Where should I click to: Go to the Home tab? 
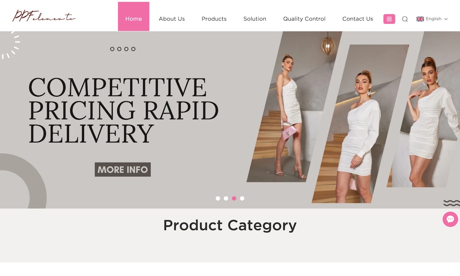click(133, 17)
